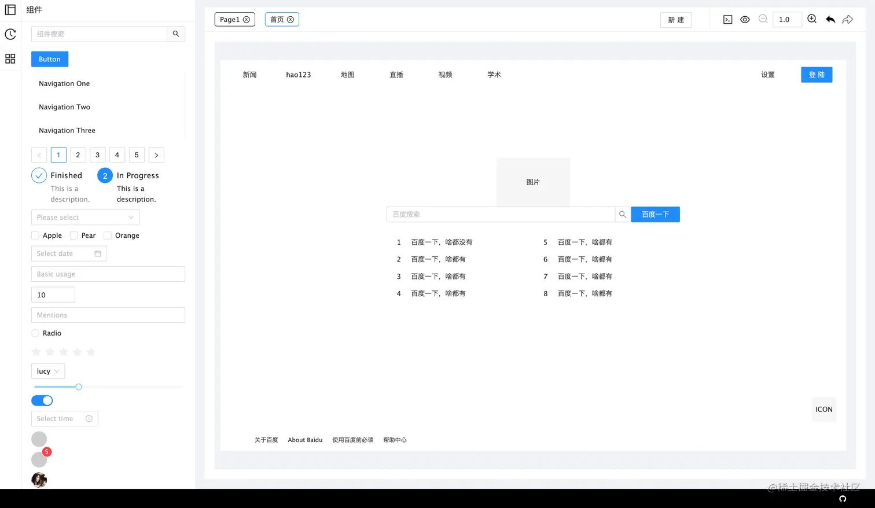
Task: Go to previous page with left chevron
Action: [39, 155]
